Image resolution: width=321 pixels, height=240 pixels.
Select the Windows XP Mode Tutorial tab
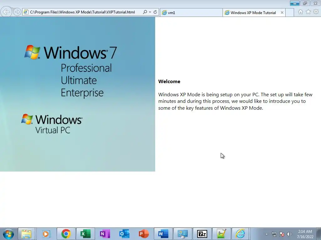pos(254,12)
